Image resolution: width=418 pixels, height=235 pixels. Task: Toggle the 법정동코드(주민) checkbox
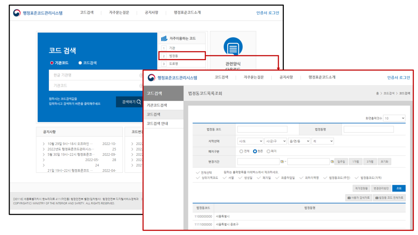tap(325, 177)
